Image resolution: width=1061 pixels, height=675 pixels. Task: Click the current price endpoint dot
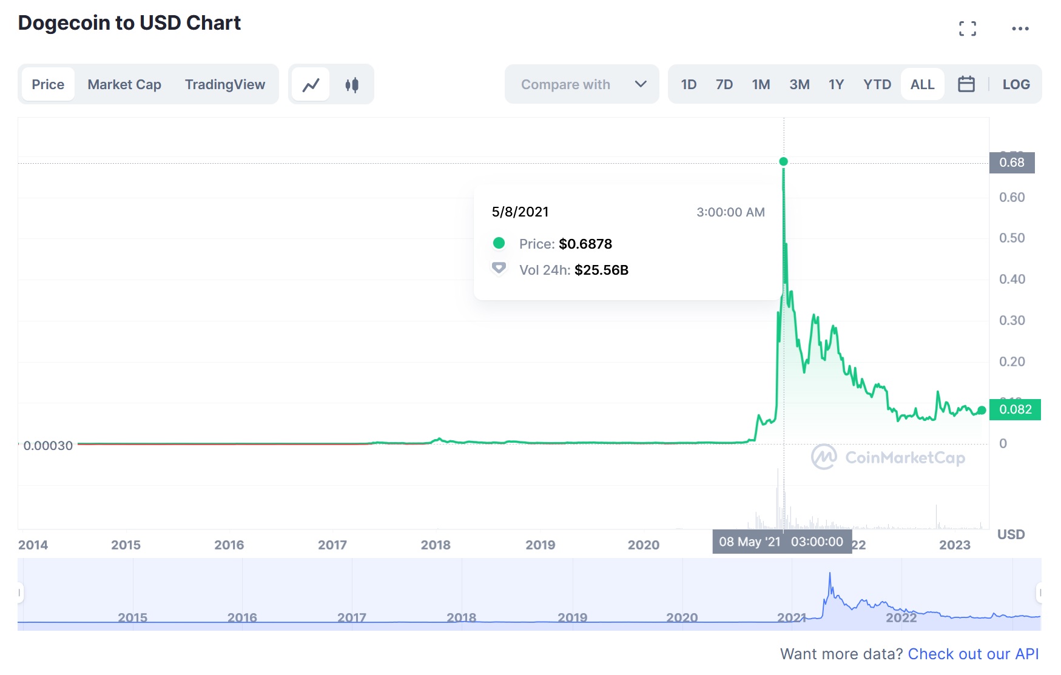click(x=982, y=410)
